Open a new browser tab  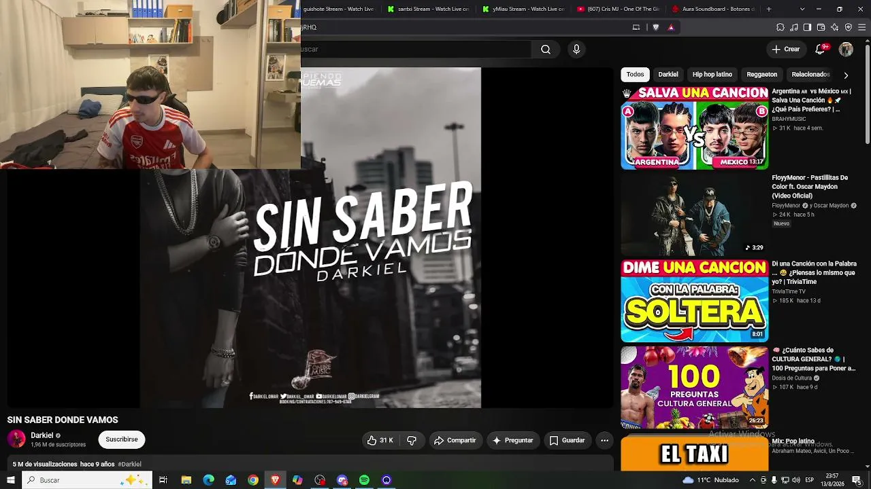[x=769, y=9]
